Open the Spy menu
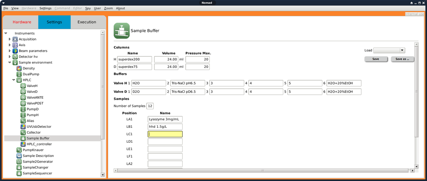Viewport: 427px width, 181px height. pos(88,8)
